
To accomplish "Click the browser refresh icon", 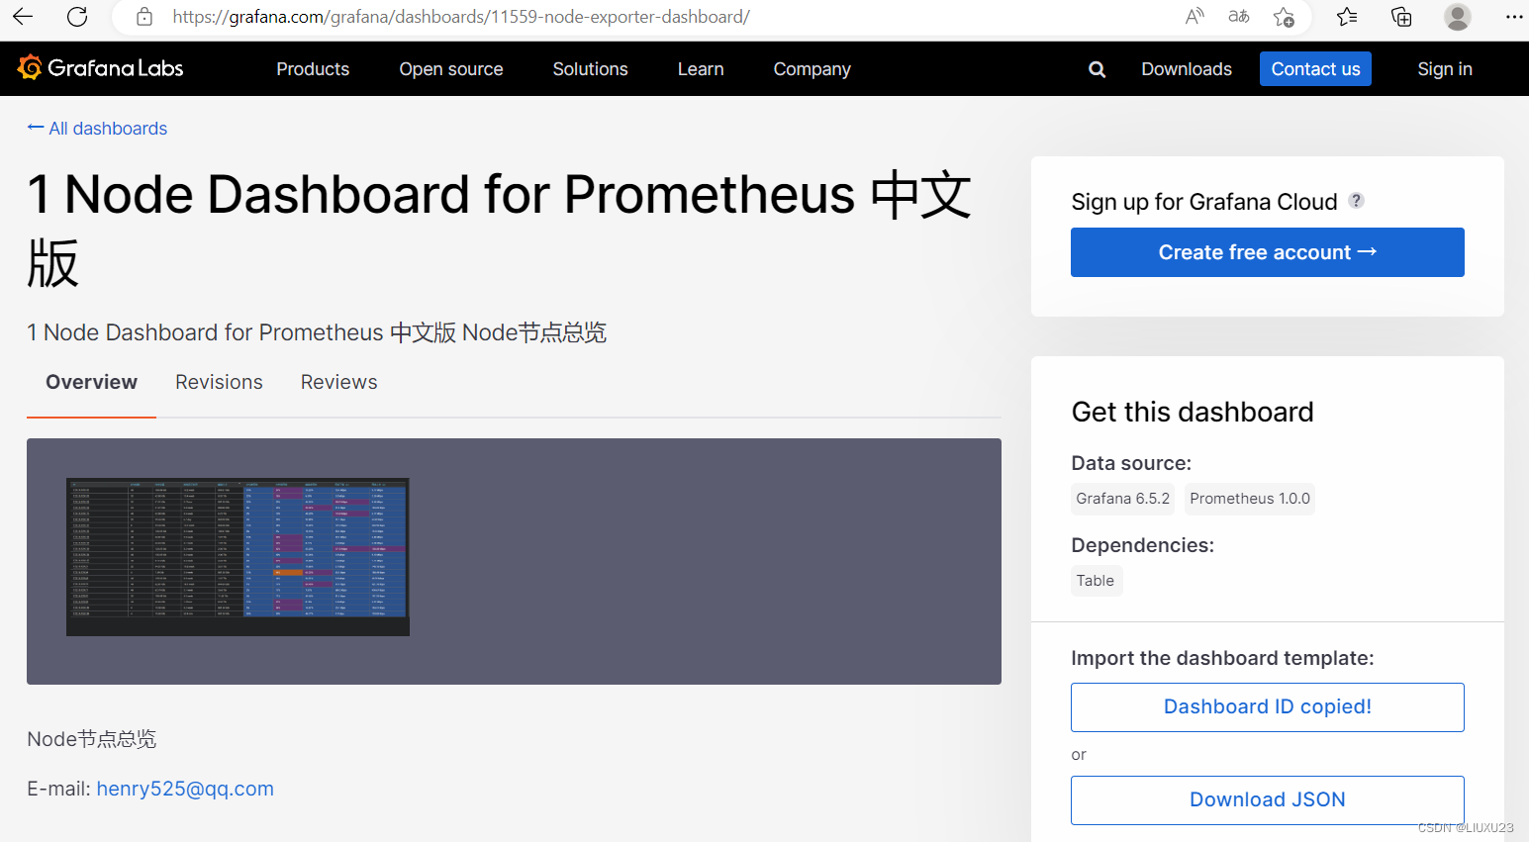I will click(x=77, y=17).
